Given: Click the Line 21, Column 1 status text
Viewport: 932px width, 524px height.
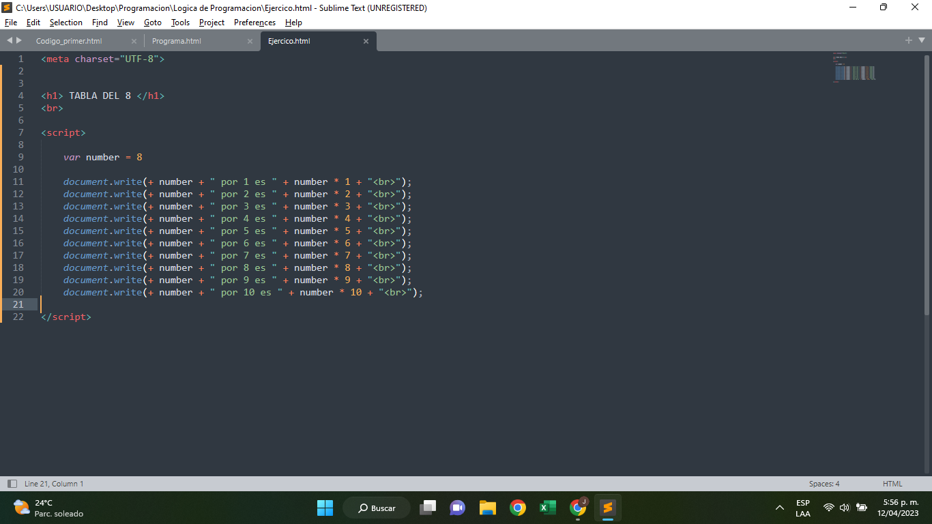Looking at the screenshot, I should [x=54, y=484].
